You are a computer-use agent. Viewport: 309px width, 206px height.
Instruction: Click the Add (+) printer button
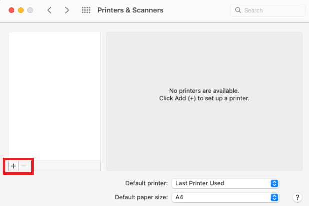(13, 166)
